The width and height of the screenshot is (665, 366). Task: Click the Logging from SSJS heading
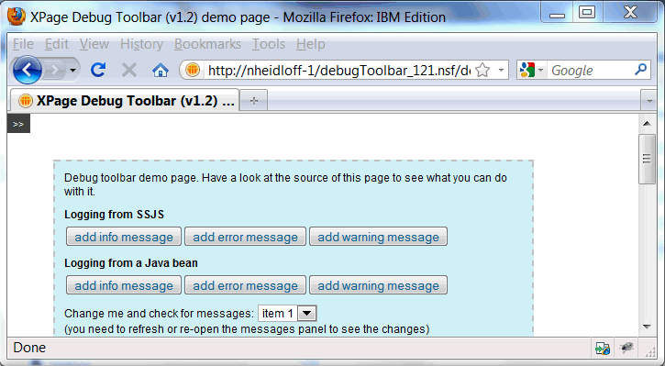114,215
